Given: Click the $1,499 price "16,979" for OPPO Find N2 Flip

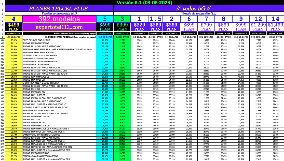Looking at the screenshot, I should tap(276, 40).
